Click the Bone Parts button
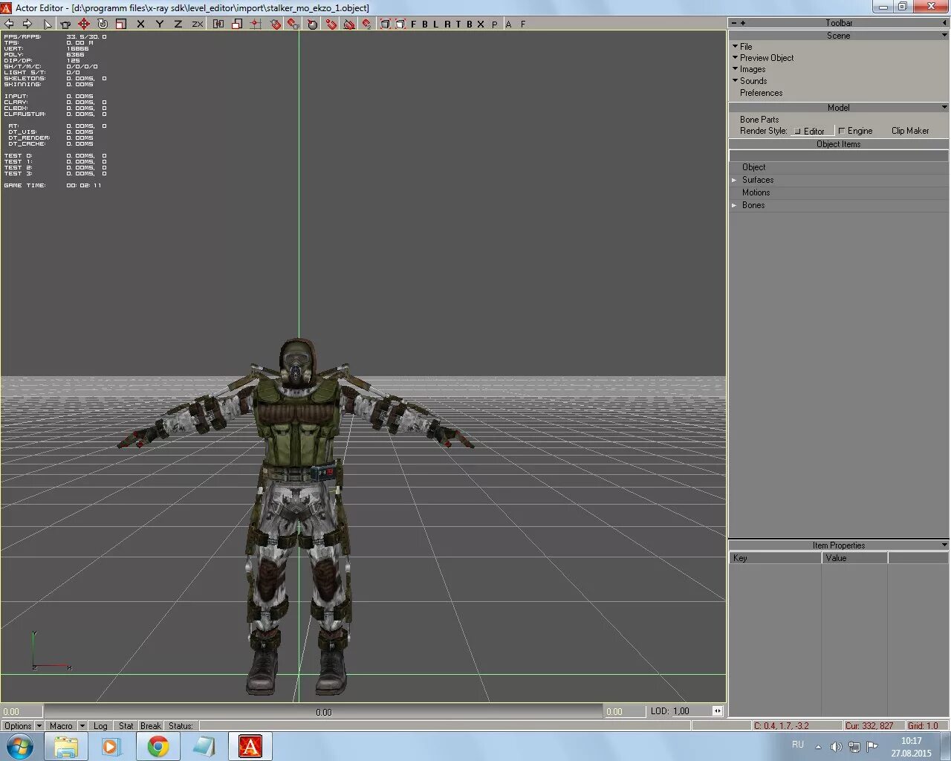The height and width of the screenshot is (761, 951). pos(759,119)
